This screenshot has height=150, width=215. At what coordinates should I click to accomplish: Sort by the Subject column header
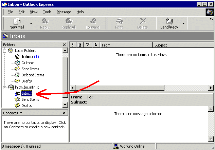pos(183,45)
